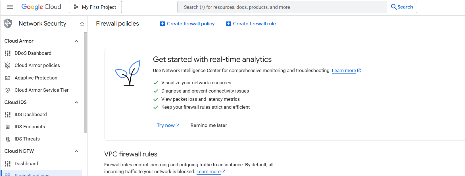Open Cloud Armor policies

(x=37, y=66)
